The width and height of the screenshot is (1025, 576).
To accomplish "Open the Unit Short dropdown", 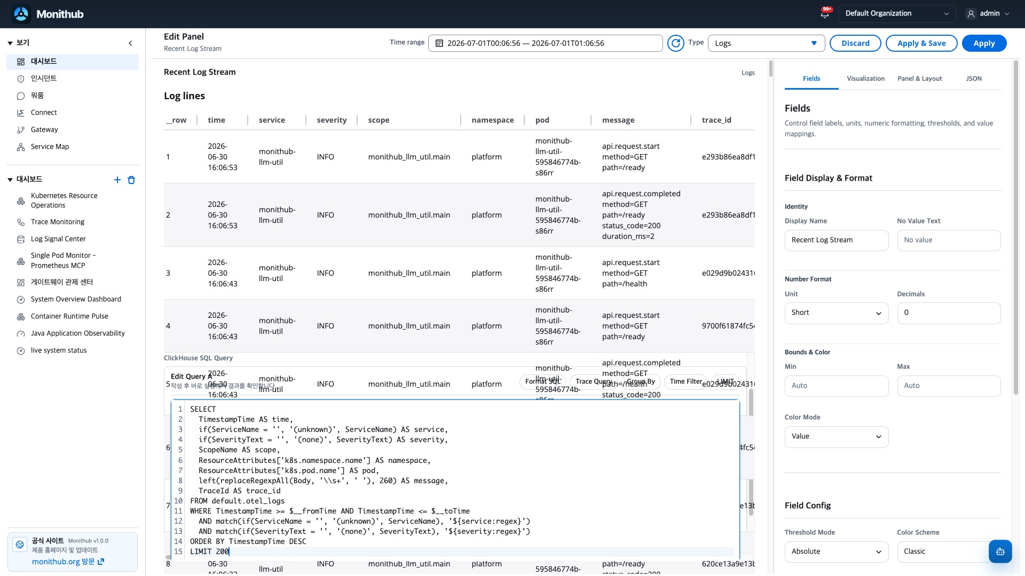I will [x=837, y=313].
